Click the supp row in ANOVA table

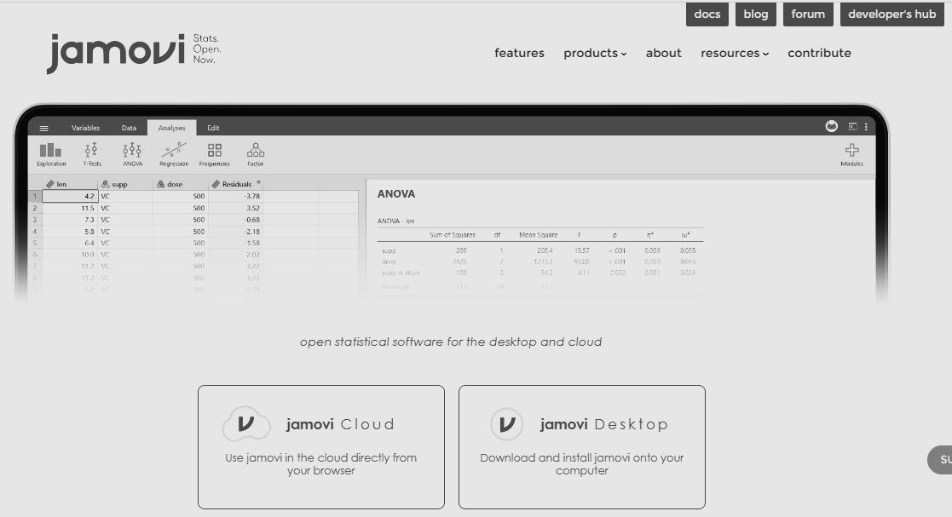[x=539, y=250]
